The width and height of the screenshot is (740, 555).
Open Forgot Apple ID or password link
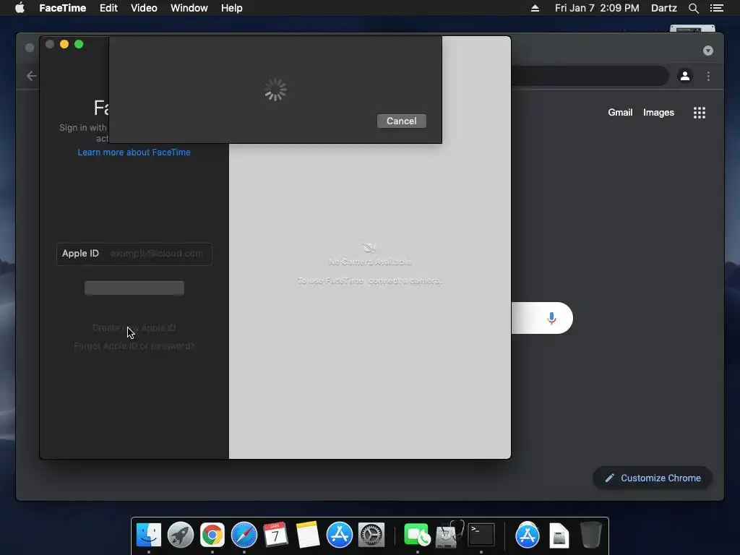[x=134, y=346]
